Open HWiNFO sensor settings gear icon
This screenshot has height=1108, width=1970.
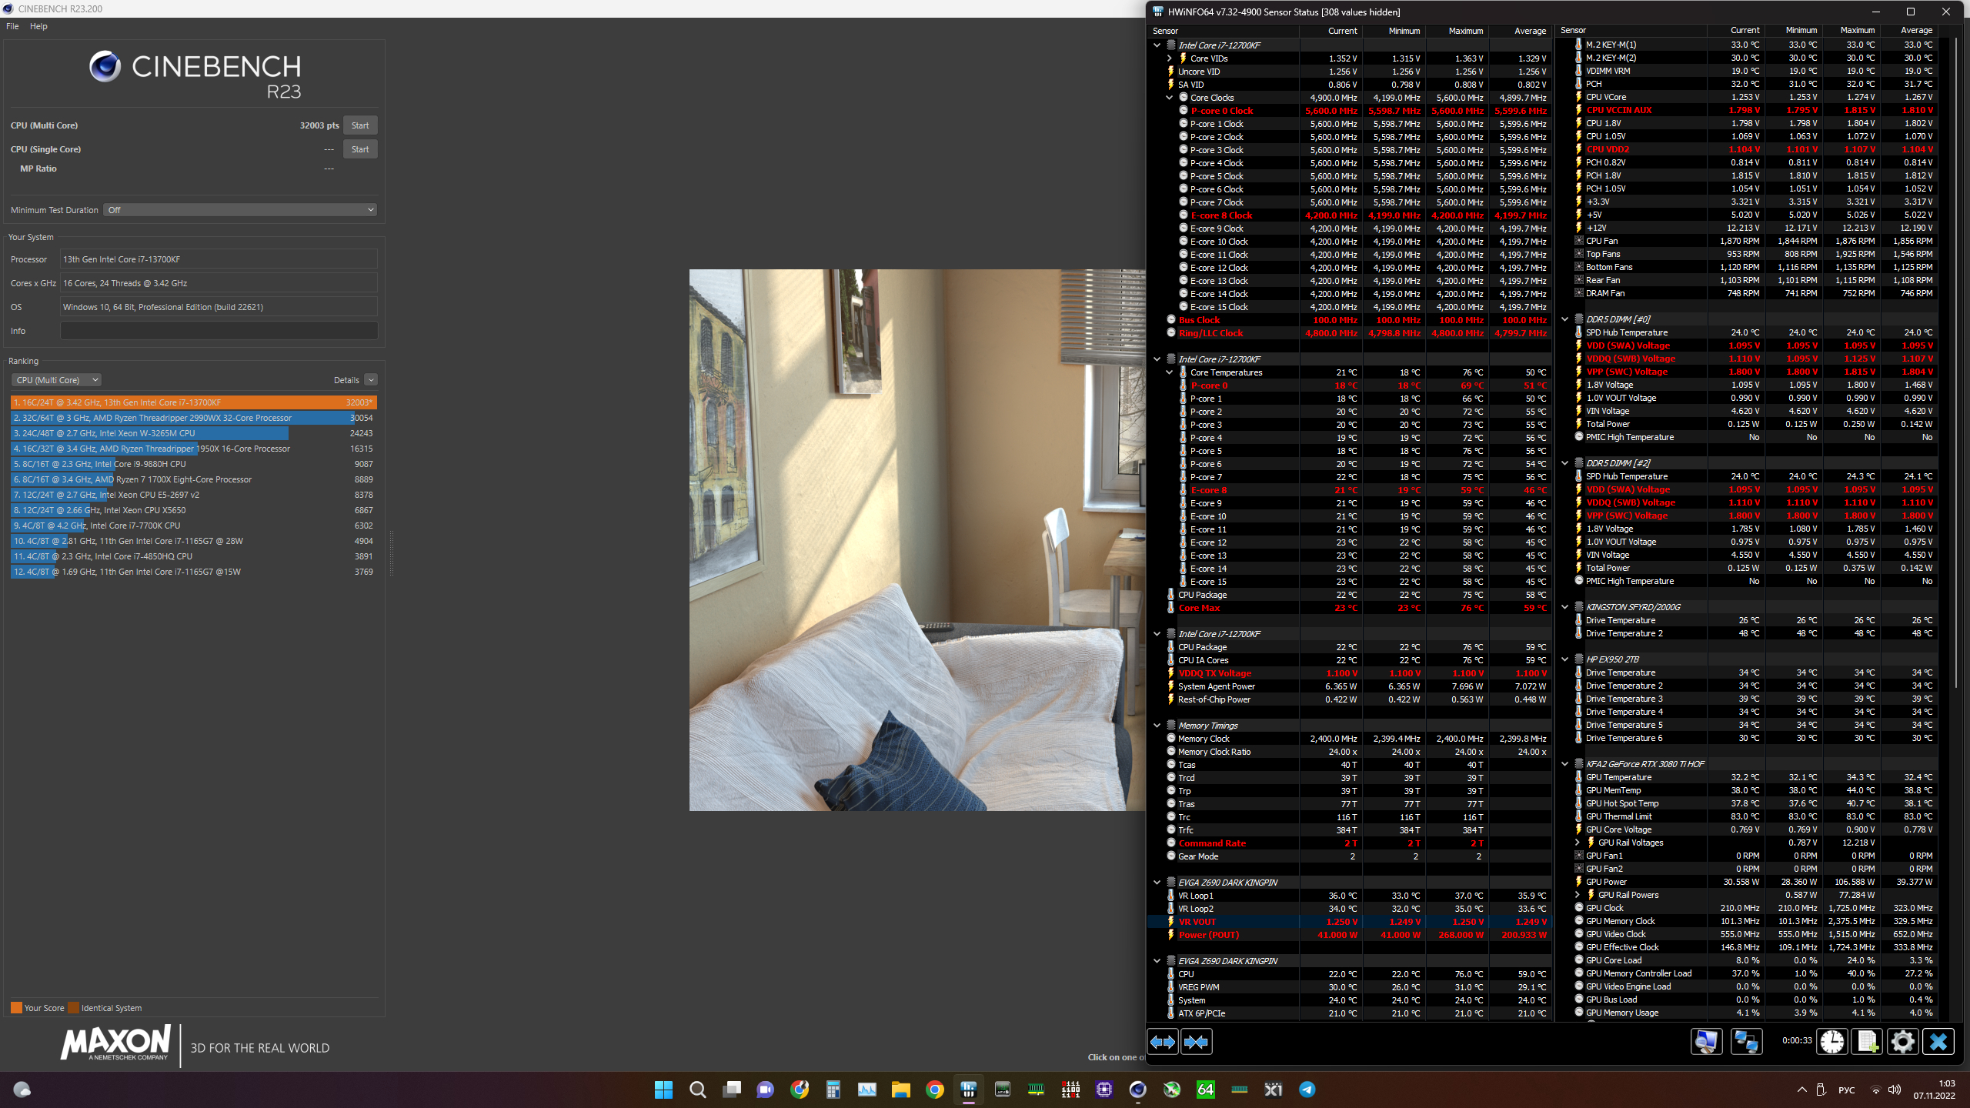1902,1042
